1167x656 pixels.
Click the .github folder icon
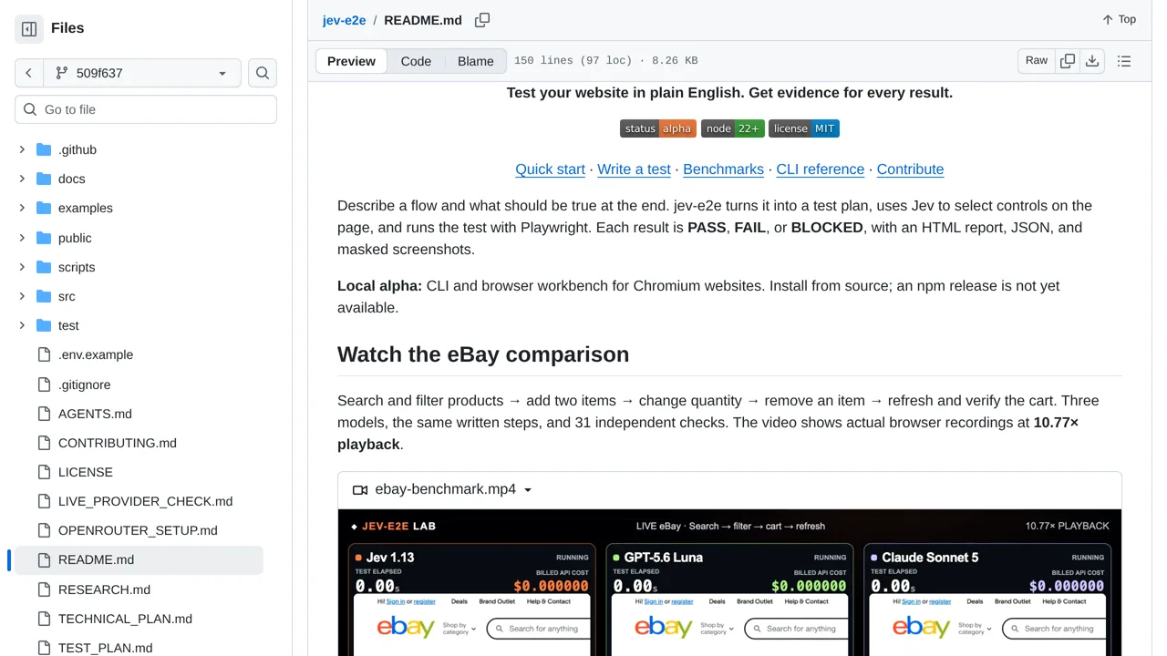(44, 149)
